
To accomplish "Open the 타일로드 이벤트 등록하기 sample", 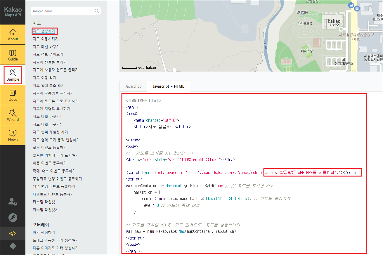I will pos(53,194).
